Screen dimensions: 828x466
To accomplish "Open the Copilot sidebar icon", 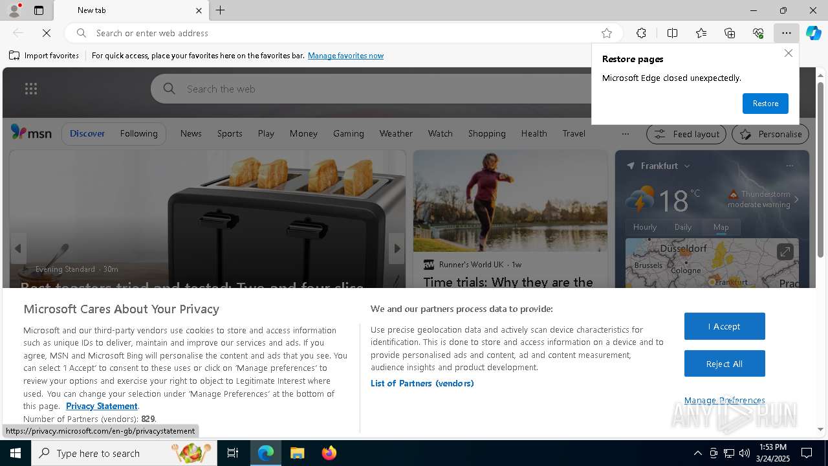I will pyautogui.click(x=814, y=33).
